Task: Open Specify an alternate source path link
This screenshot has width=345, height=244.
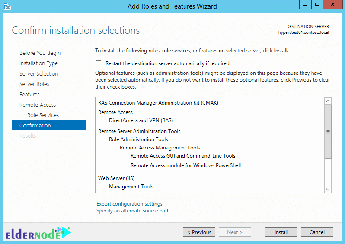Action: (x=133, y=211)
